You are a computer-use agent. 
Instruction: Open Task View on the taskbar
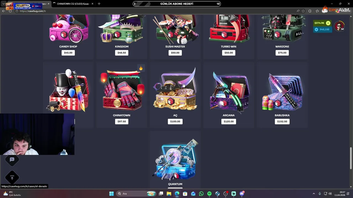pos(161,194)
